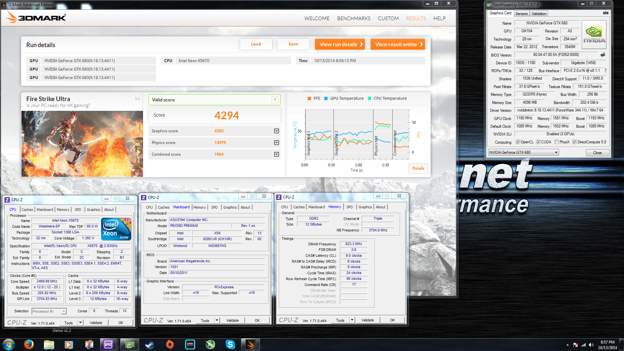The height and width of the screenshot is (351, 624).
Task: Click View run details button
Action: [x=340, y=45]
